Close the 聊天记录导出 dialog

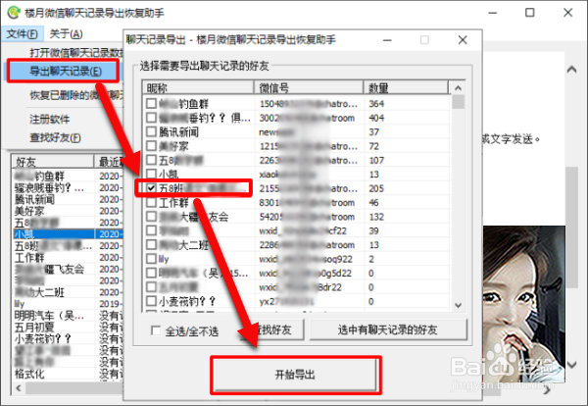click(463, 40)
